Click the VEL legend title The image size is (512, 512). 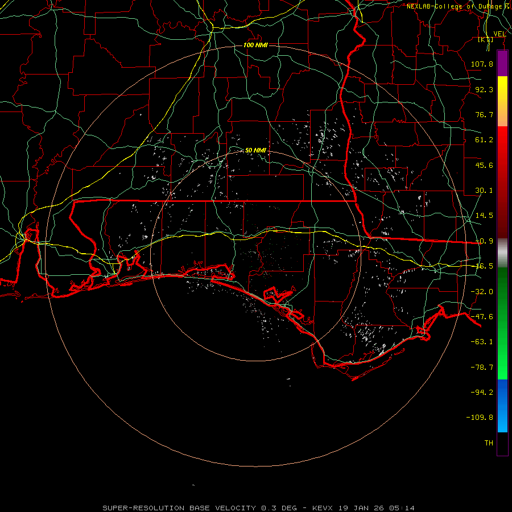pyautogui.click(x=499, y=34)
